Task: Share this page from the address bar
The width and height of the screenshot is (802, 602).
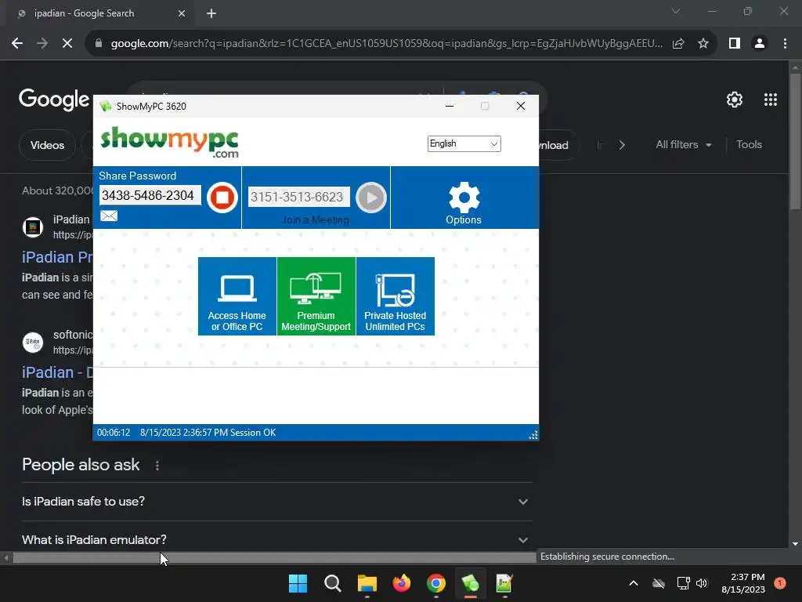Action: tap(678, 44)
